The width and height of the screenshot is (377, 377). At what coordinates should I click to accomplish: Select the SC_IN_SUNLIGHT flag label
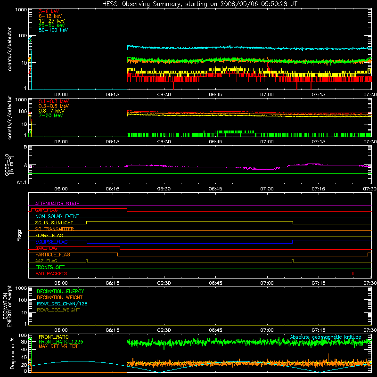pos(54,222)
